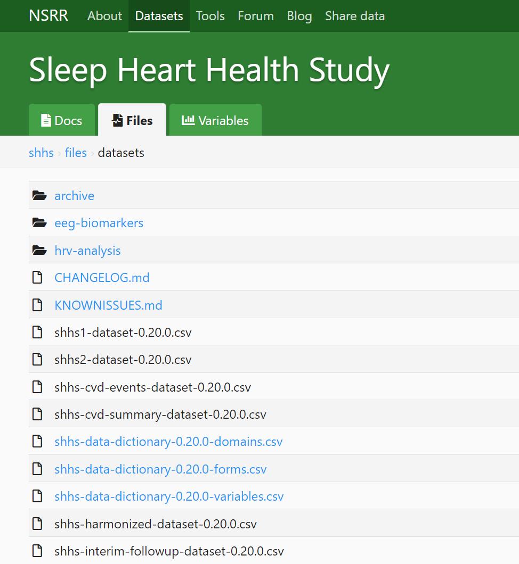
Task: Open the Docs tab
Action: coord(62,121)
